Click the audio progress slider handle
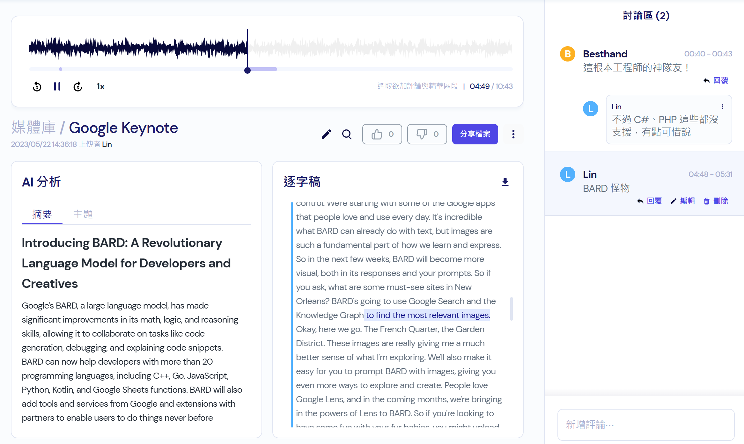This screenshot has width=744, height=444. [247, 70]
